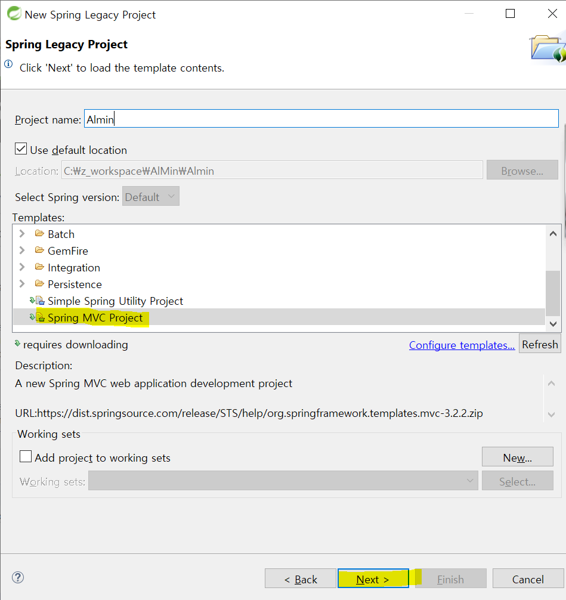Click the Back button
The image size is (566, 600).
pyautogui.click(x=301, y=579)
